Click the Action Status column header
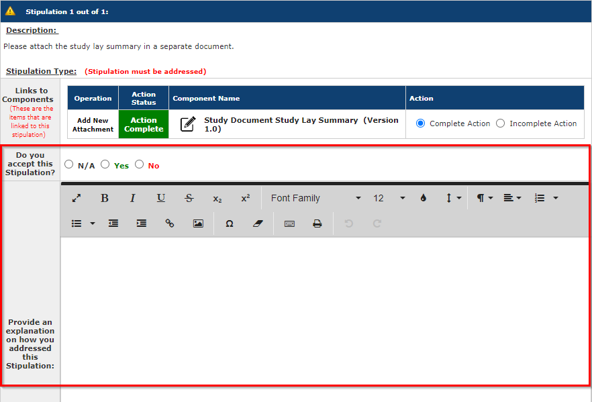Viewport: 592px width, 402px height. pos(144,98)
